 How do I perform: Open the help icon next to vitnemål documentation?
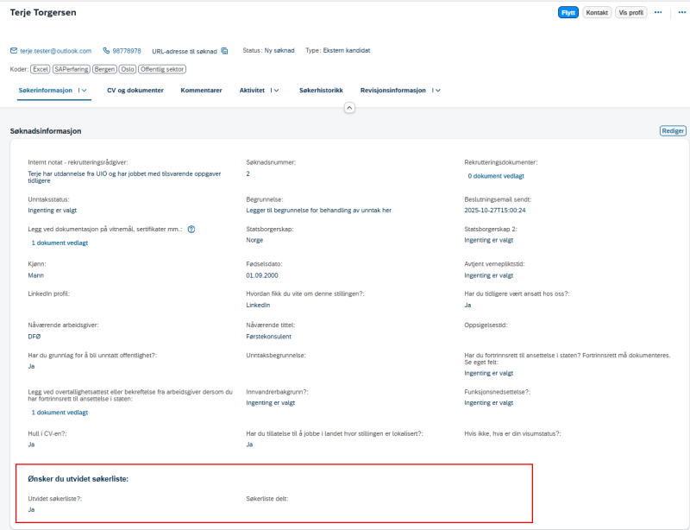191,229
